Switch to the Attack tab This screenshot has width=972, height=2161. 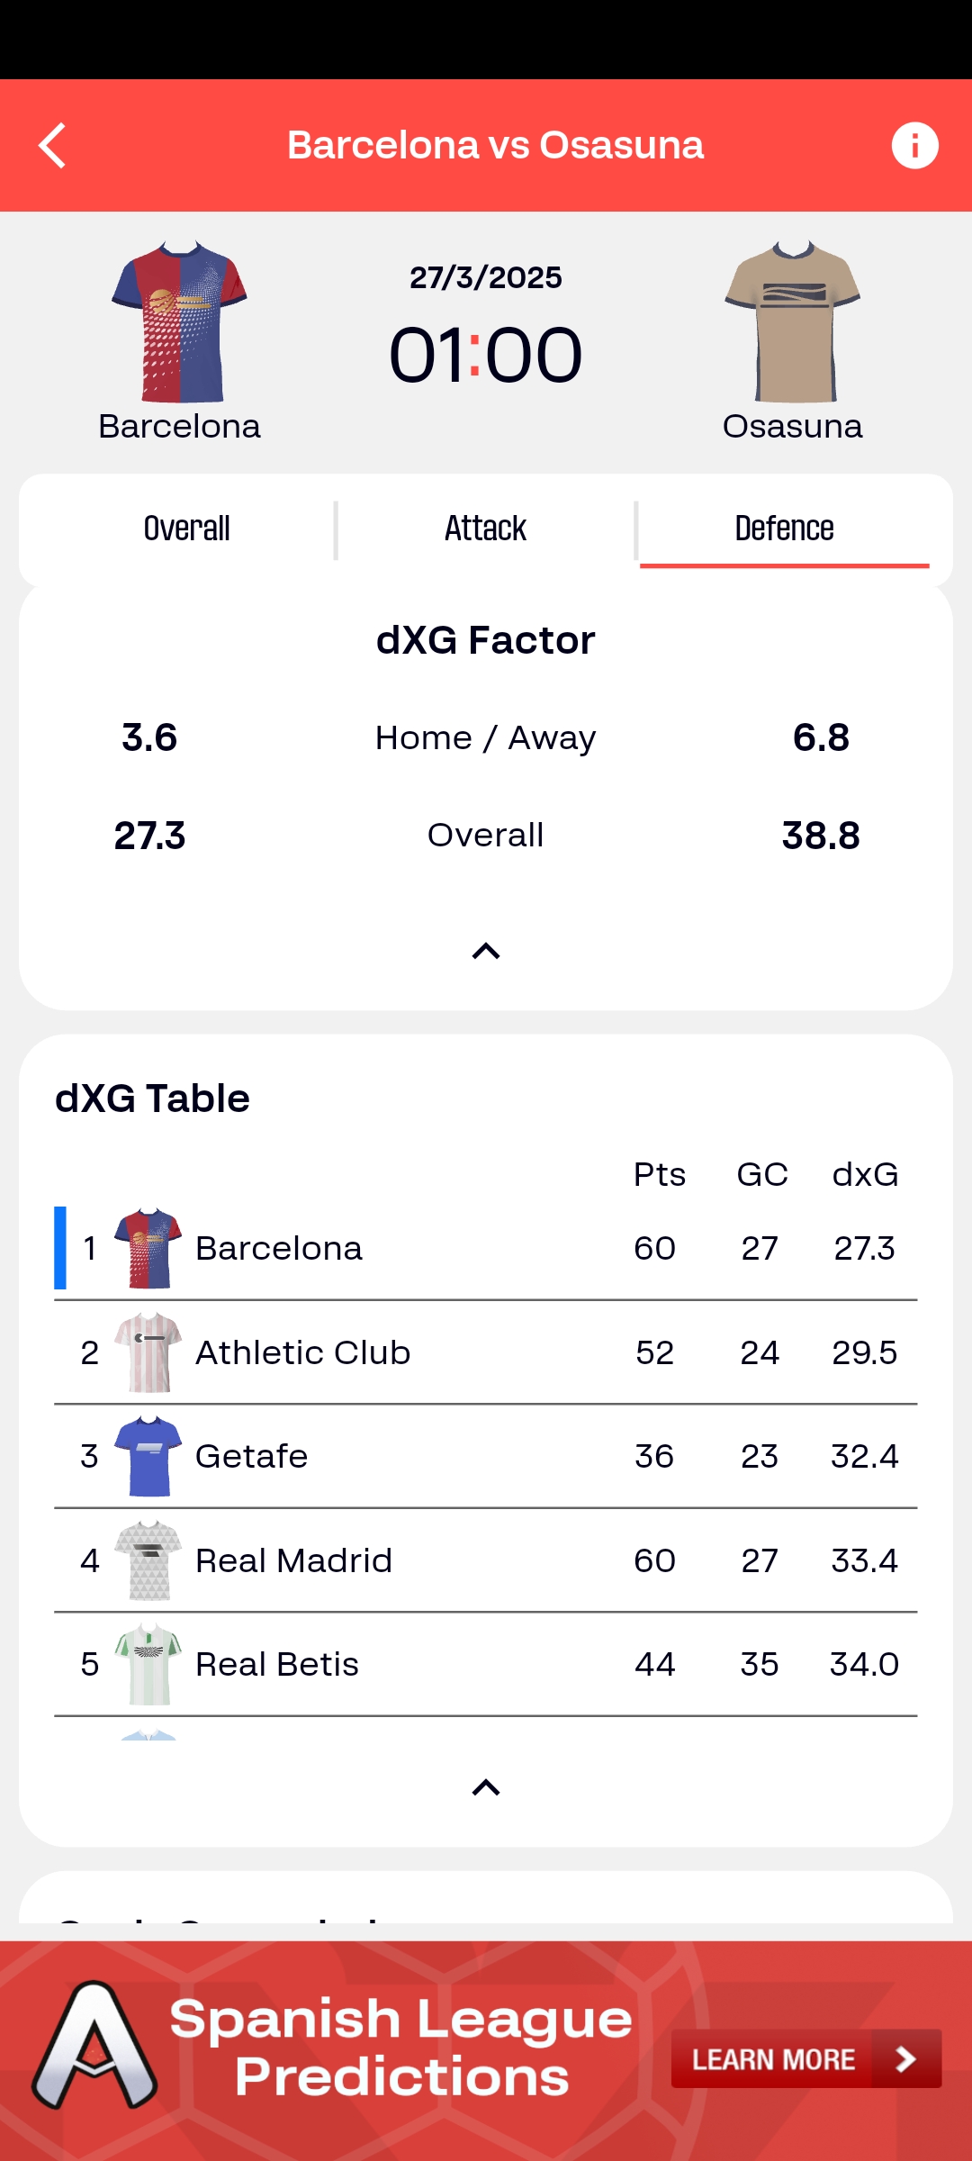486,529
